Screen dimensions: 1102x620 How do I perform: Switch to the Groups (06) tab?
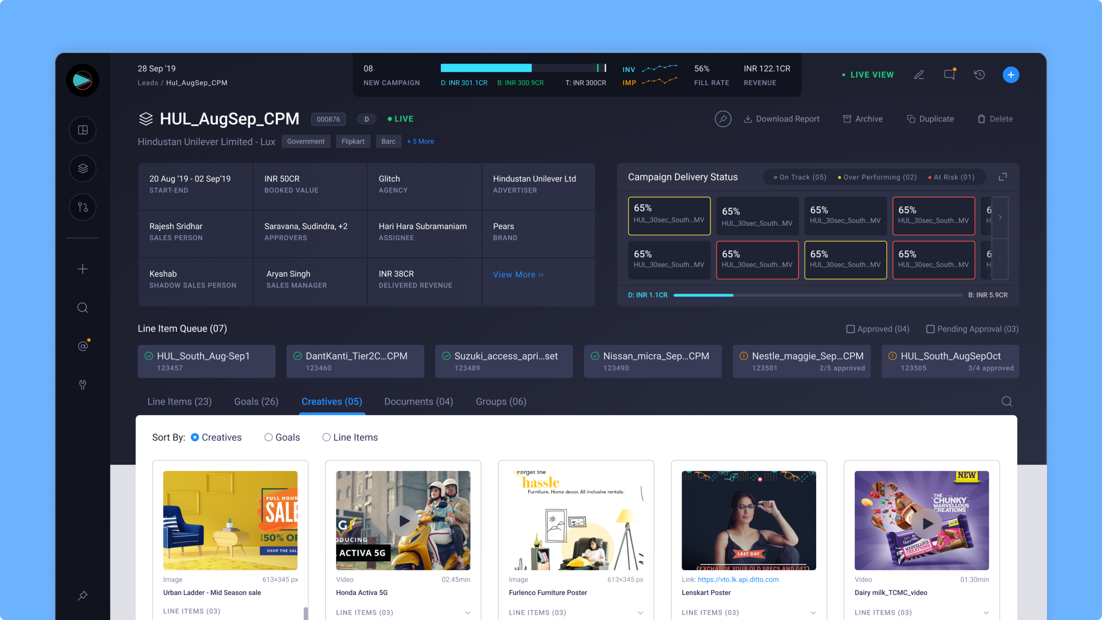pos(501,402)
